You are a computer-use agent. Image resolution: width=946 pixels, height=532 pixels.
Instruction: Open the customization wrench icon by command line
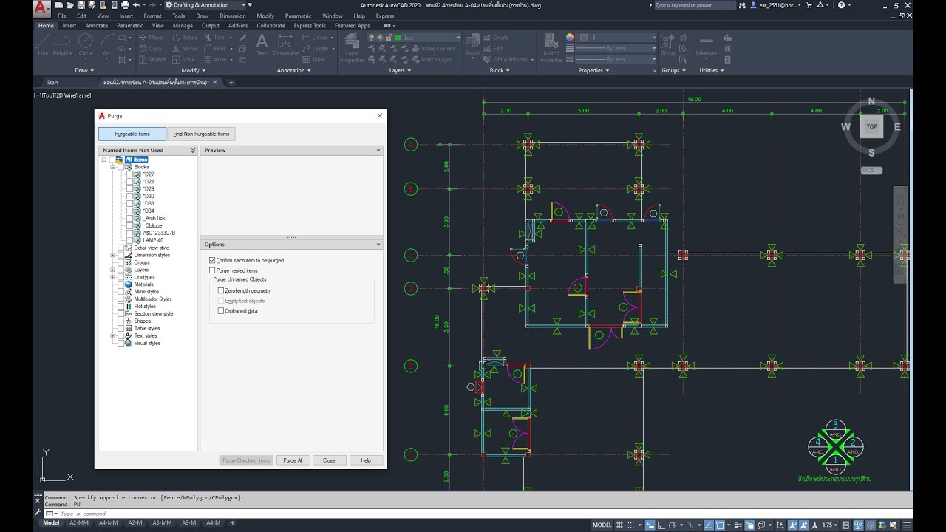[38, 511]
